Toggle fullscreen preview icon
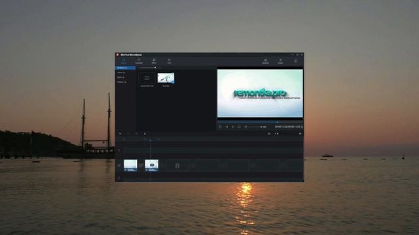Viewport: 419px width, 235px height. click(x=302, y=127)
